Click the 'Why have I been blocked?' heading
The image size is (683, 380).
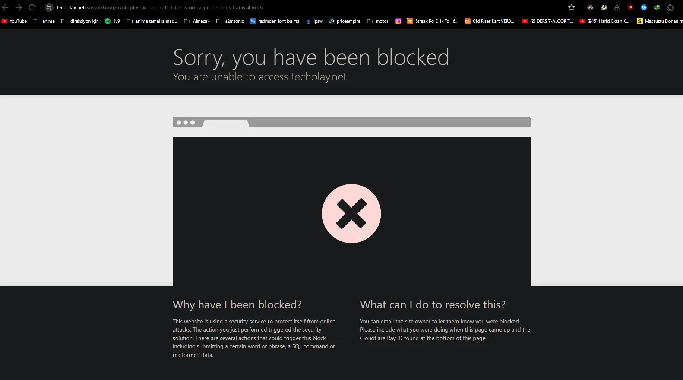pyautogui.click(x=237, y=305)
